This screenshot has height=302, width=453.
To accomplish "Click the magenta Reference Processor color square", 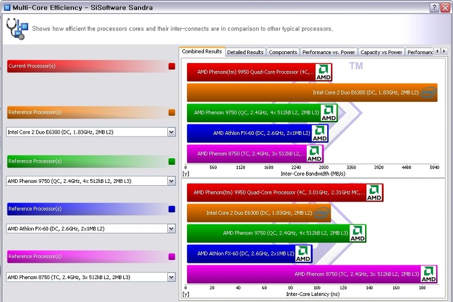I will [x=171, y=257].
